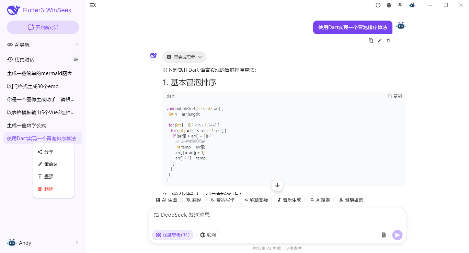The width and height of the screenshot is (469, 253).
Task: Copy the user message using its copy icon
Action: click(x=371, y=40)
